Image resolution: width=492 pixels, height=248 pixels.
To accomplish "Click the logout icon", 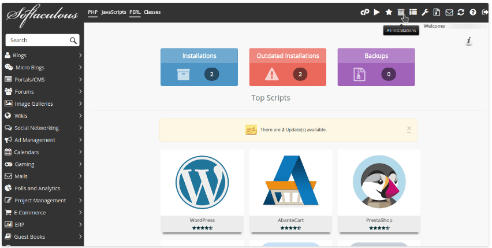I will tap(485, 12).
